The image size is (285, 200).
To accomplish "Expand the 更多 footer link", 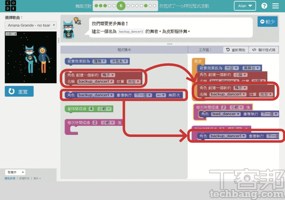I will (37, 178).
